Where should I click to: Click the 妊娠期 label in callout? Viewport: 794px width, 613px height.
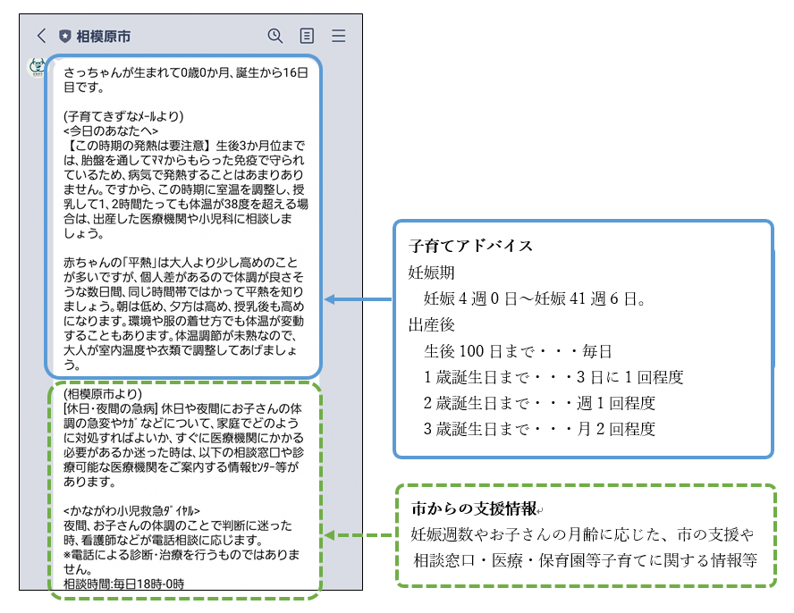(433, 272)
